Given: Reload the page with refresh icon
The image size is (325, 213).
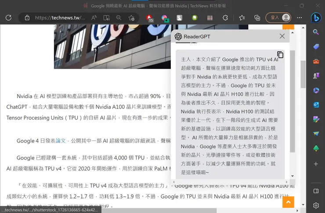Looking at the screenshot, I should coord(8,18).
